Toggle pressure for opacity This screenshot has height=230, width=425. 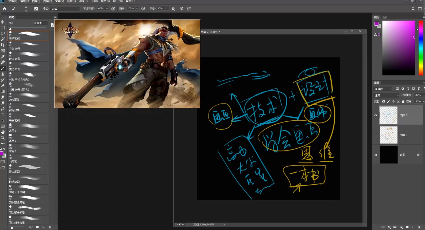(113, 9)
